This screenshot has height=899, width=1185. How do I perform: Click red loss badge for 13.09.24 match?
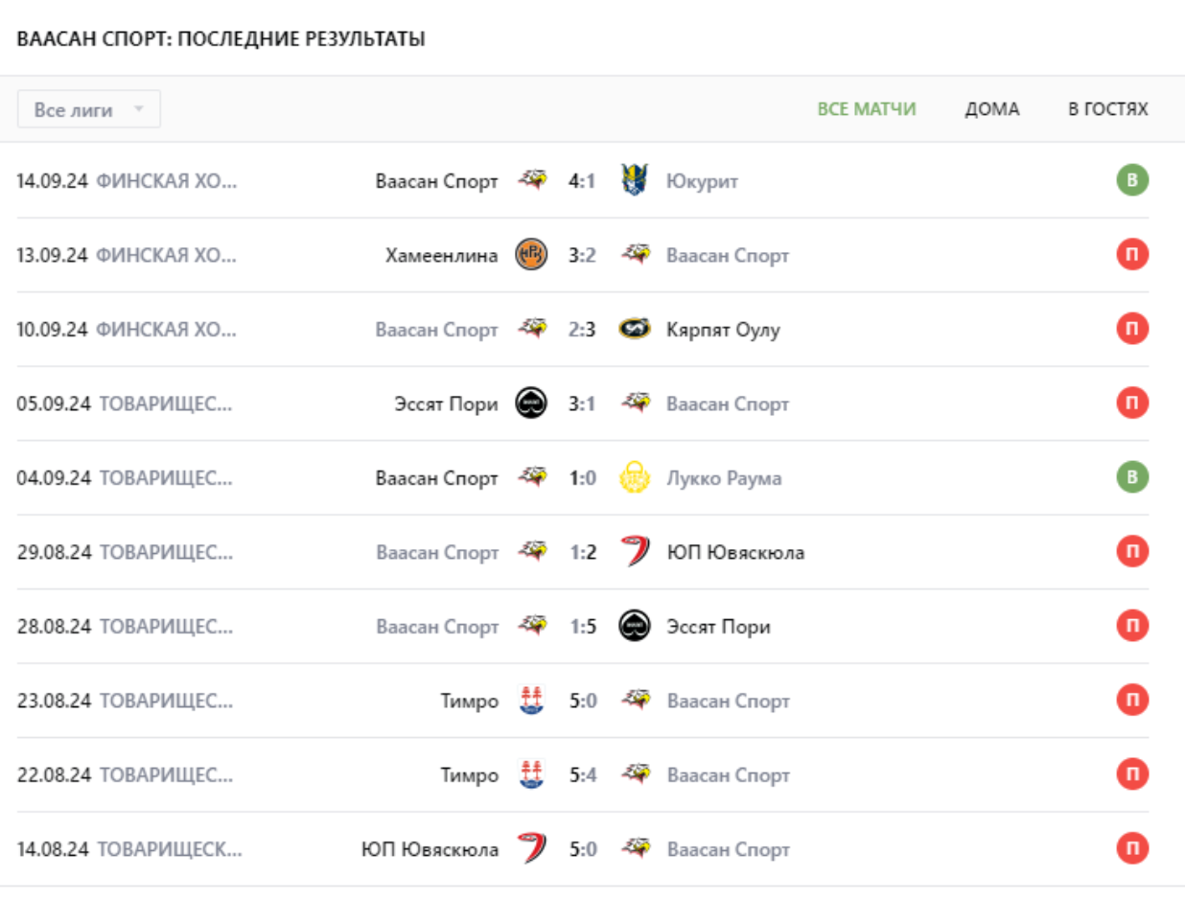pos(1132,255)
